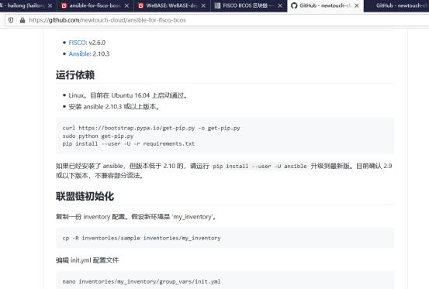Click the FISCO BCOS tab favicon
The height and width of the screenshot is (289, 429).
217,5
